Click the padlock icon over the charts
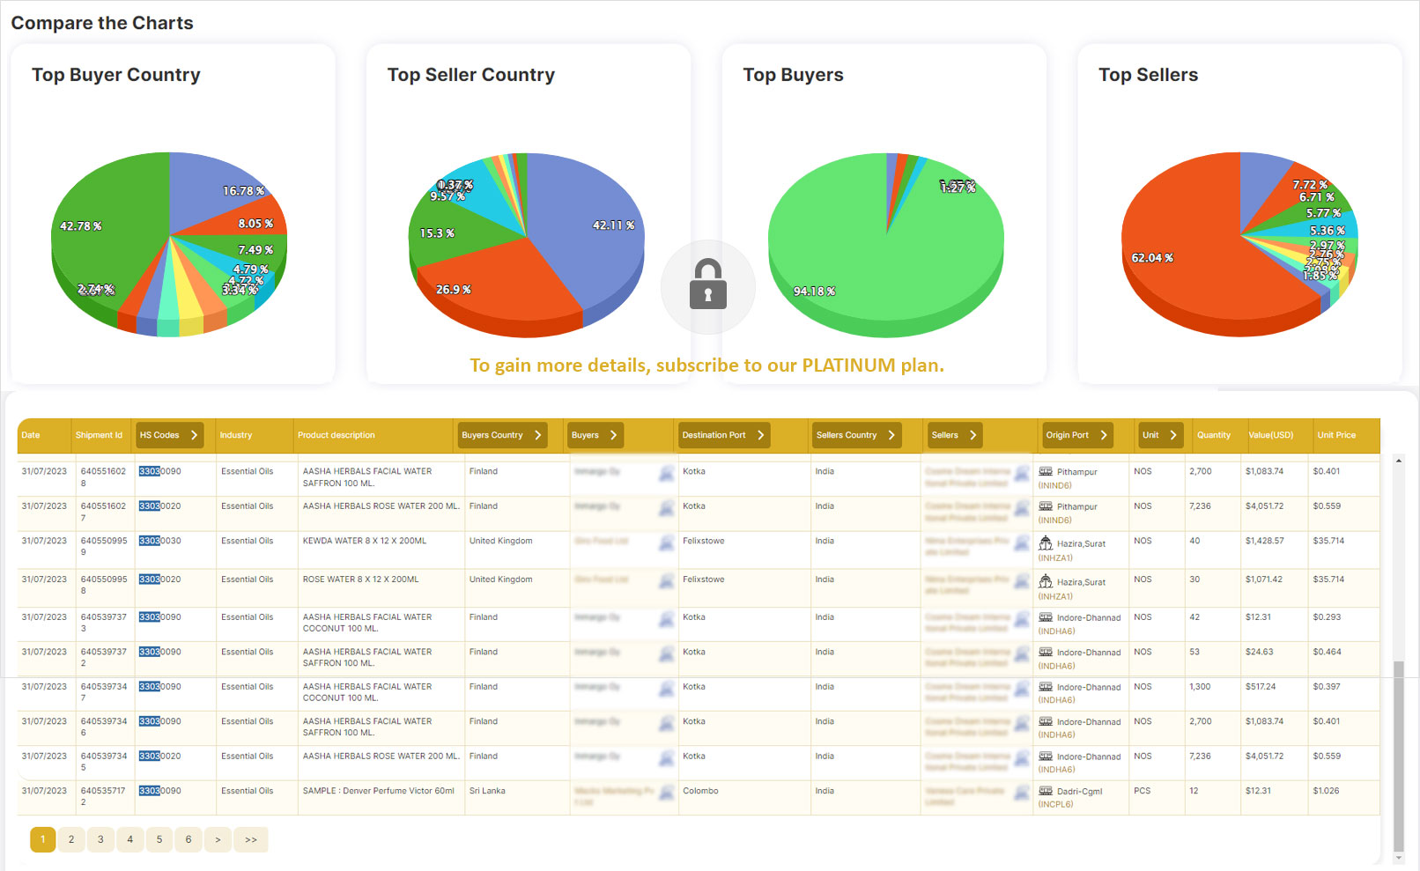The width and height of the screenshot is (1420, 871). (x=707, y=286)
